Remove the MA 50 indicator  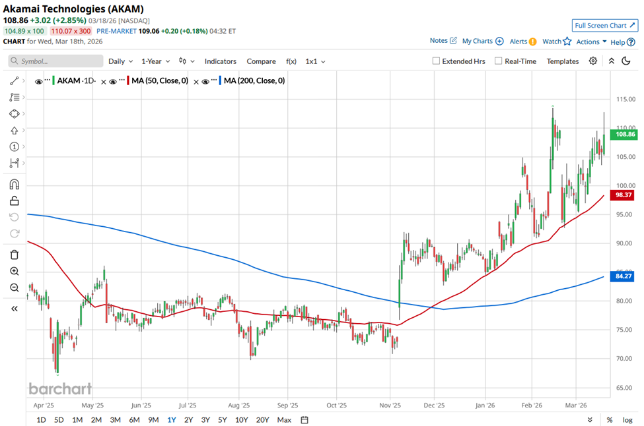coord(104,82)
